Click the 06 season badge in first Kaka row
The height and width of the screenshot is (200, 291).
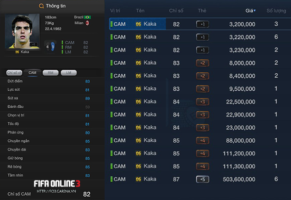point(138,24)
